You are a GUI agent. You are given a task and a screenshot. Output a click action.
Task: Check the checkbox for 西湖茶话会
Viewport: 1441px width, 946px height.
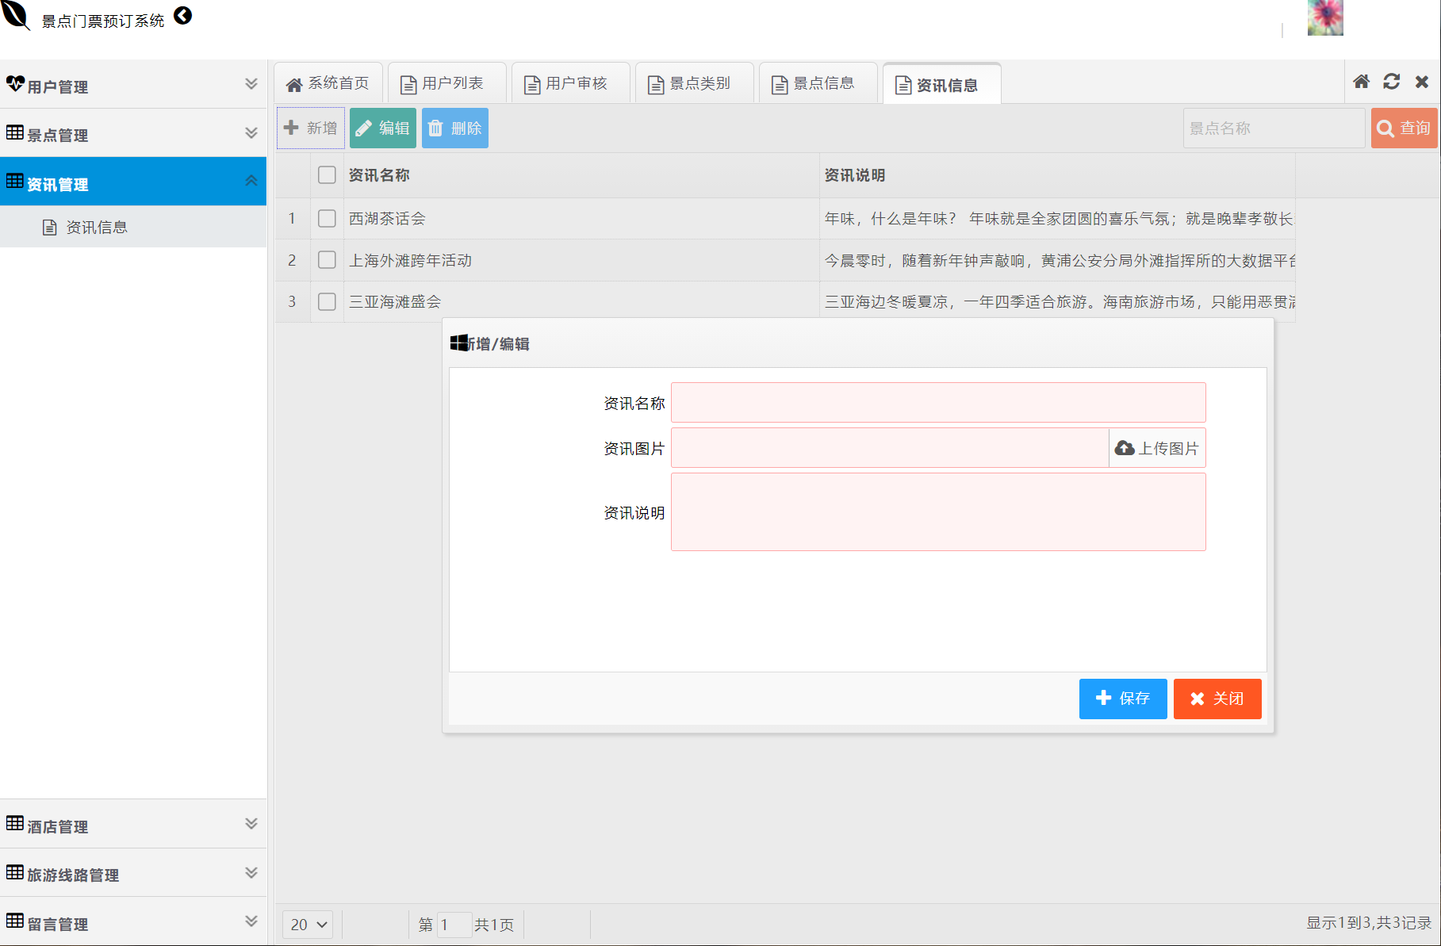[326, 218]
